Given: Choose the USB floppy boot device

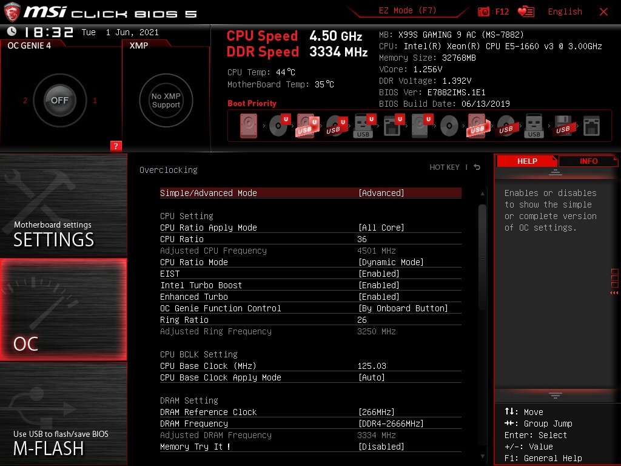Looking at the screenshot, I should click(x=563, y=126).
